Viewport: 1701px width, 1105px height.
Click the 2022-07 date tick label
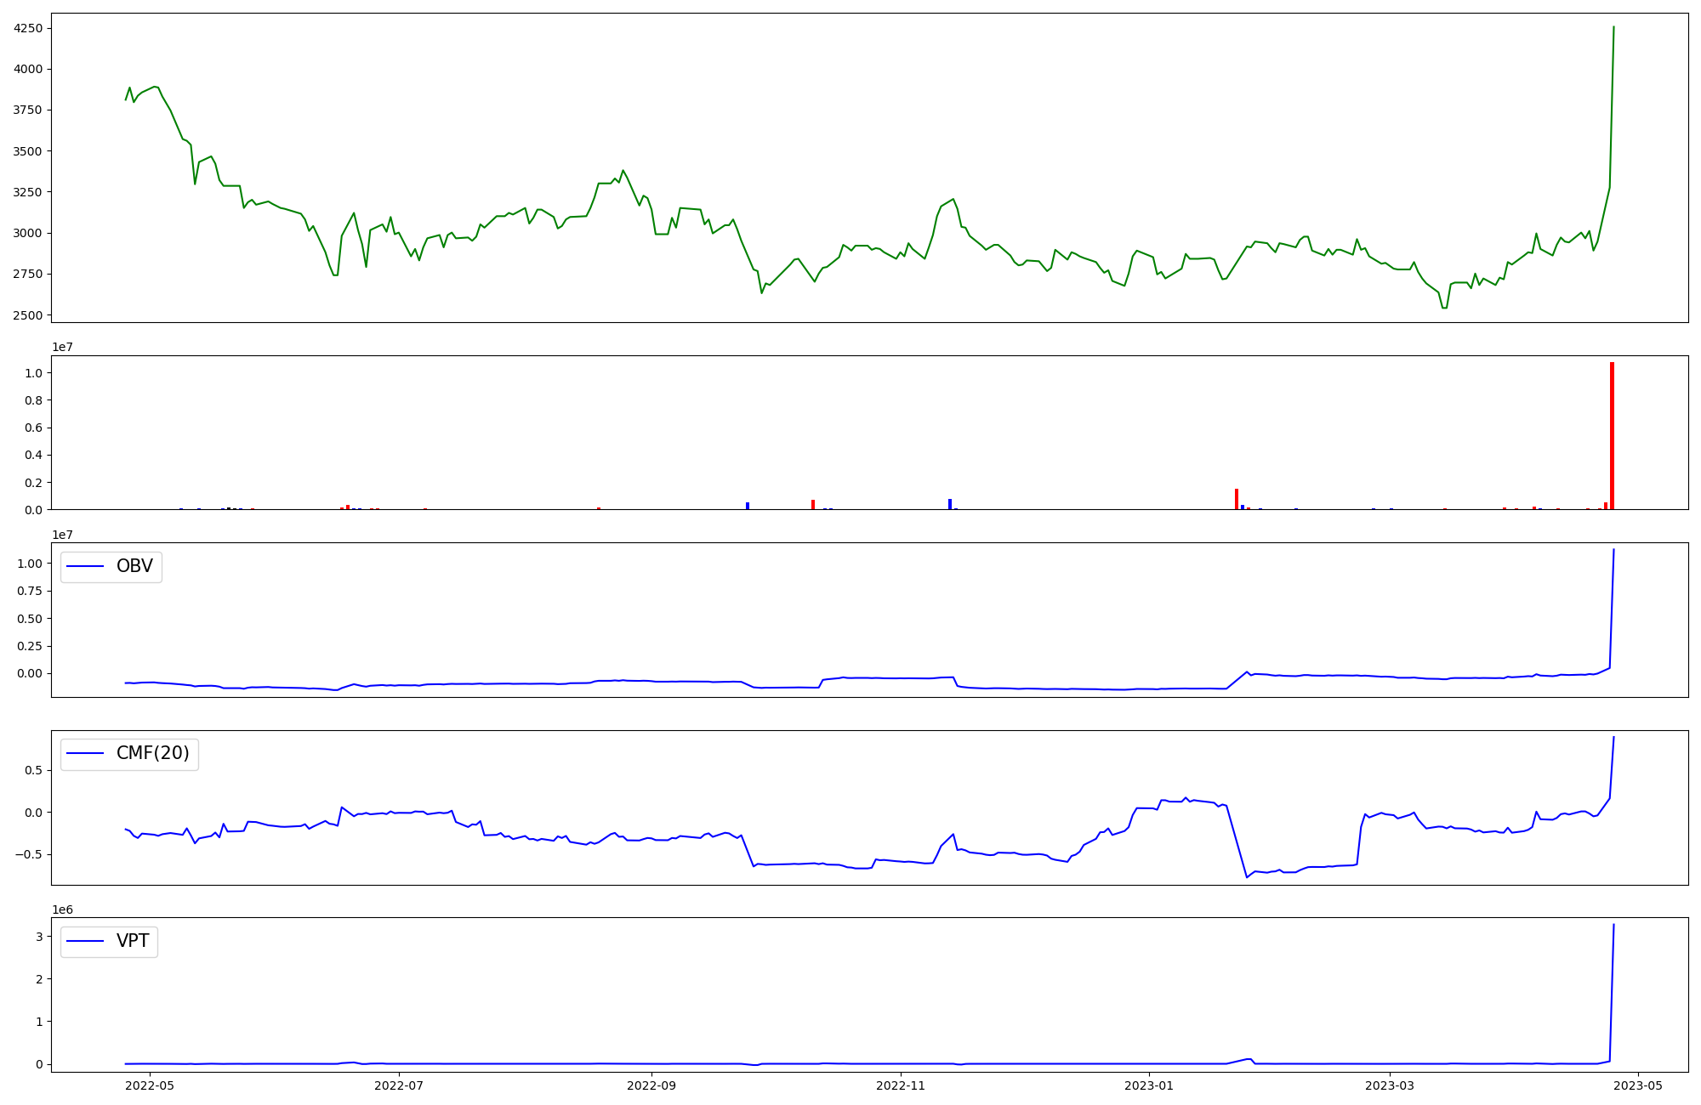[x=399, y=1085]
